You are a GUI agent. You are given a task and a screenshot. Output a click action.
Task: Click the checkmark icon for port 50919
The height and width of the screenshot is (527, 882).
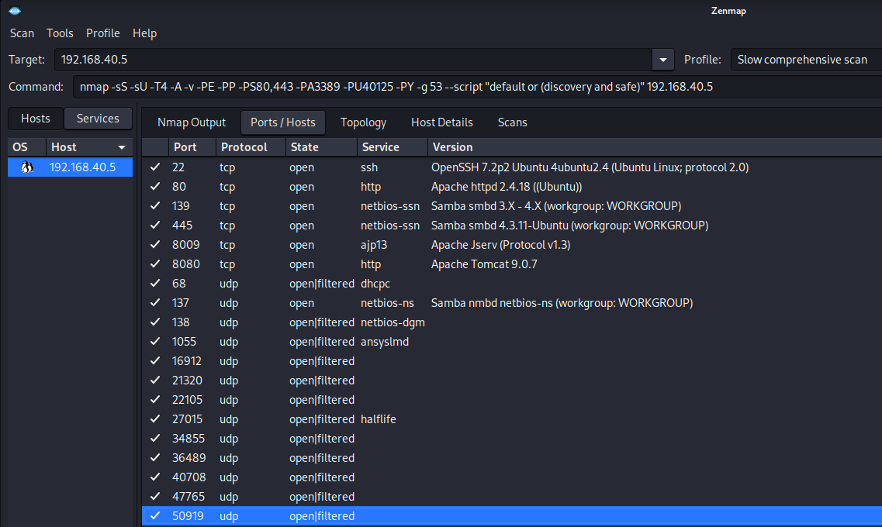tap(156, 516)
